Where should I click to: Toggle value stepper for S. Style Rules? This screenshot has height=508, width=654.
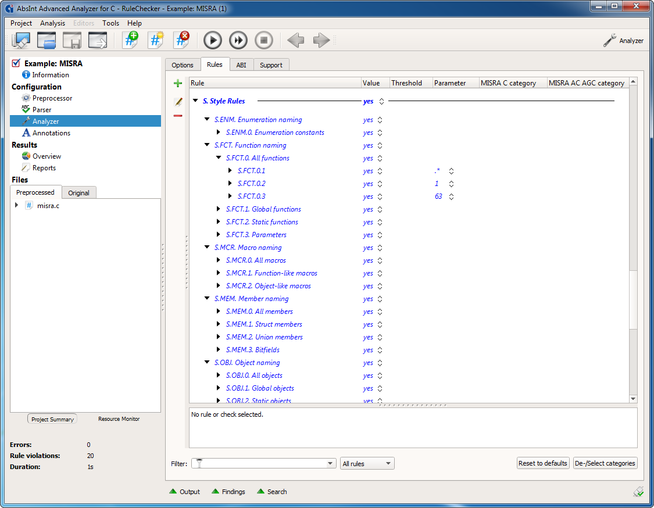[381, 101]
